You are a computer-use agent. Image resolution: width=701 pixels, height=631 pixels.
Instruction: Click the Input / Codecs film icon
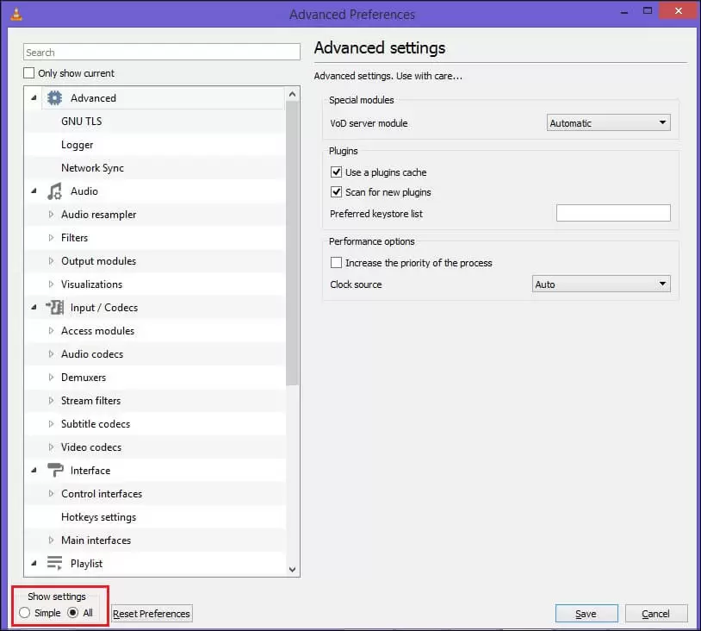pyautogui.click(x=54, y=308)
